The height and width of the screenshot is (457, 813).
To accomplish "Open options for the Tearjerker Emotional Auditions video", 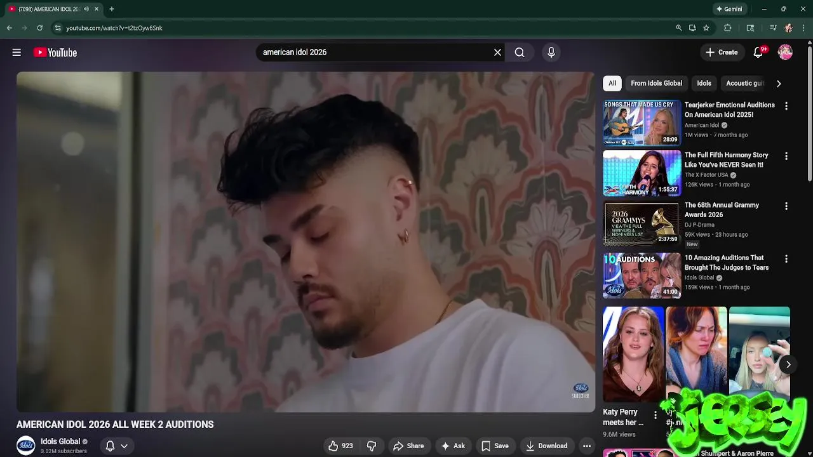I will [786, 106].
